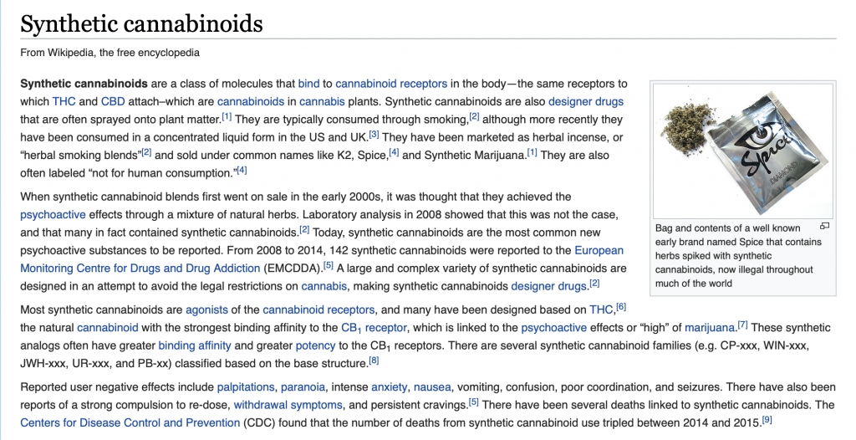Follow 'psychoactive' link before 'effects or high'

pyautogui.click(x=554, y=328)
